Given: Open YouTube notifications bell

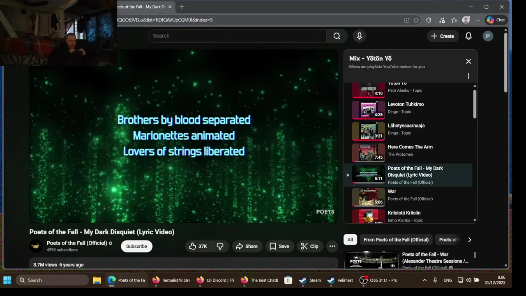Looking at the screenshot, I should click(468, 36).
